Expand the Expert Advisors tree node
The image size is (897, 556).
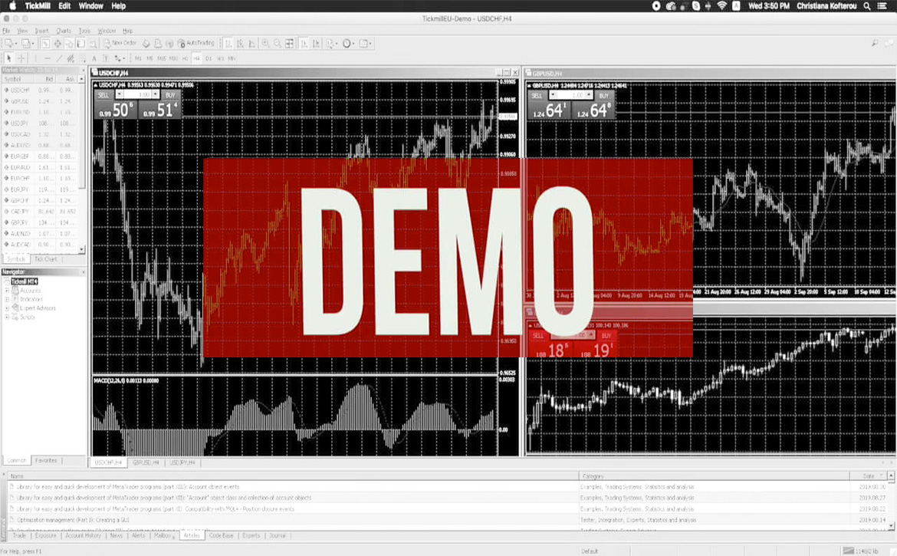tap(7, 308)
